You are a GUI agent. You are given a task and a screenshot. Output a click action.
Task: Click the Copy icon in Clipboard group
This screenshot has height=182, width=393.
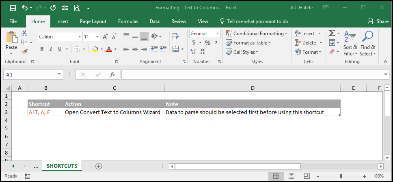pos(24,42)
